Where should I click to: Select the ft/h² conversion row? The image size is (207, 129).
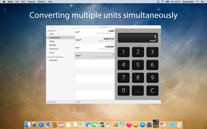pyautogui.click(x=95, y=48)
